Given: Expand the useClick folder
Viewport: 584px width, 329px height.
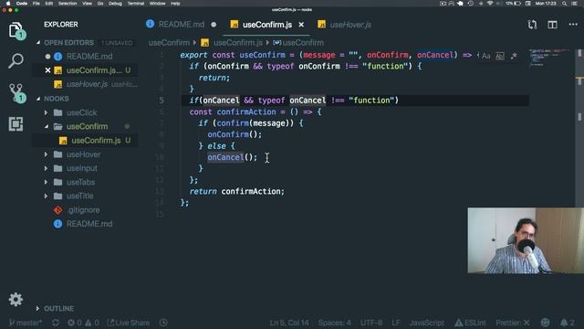Looking at the screenshot, I should click(x=46, y=112).
